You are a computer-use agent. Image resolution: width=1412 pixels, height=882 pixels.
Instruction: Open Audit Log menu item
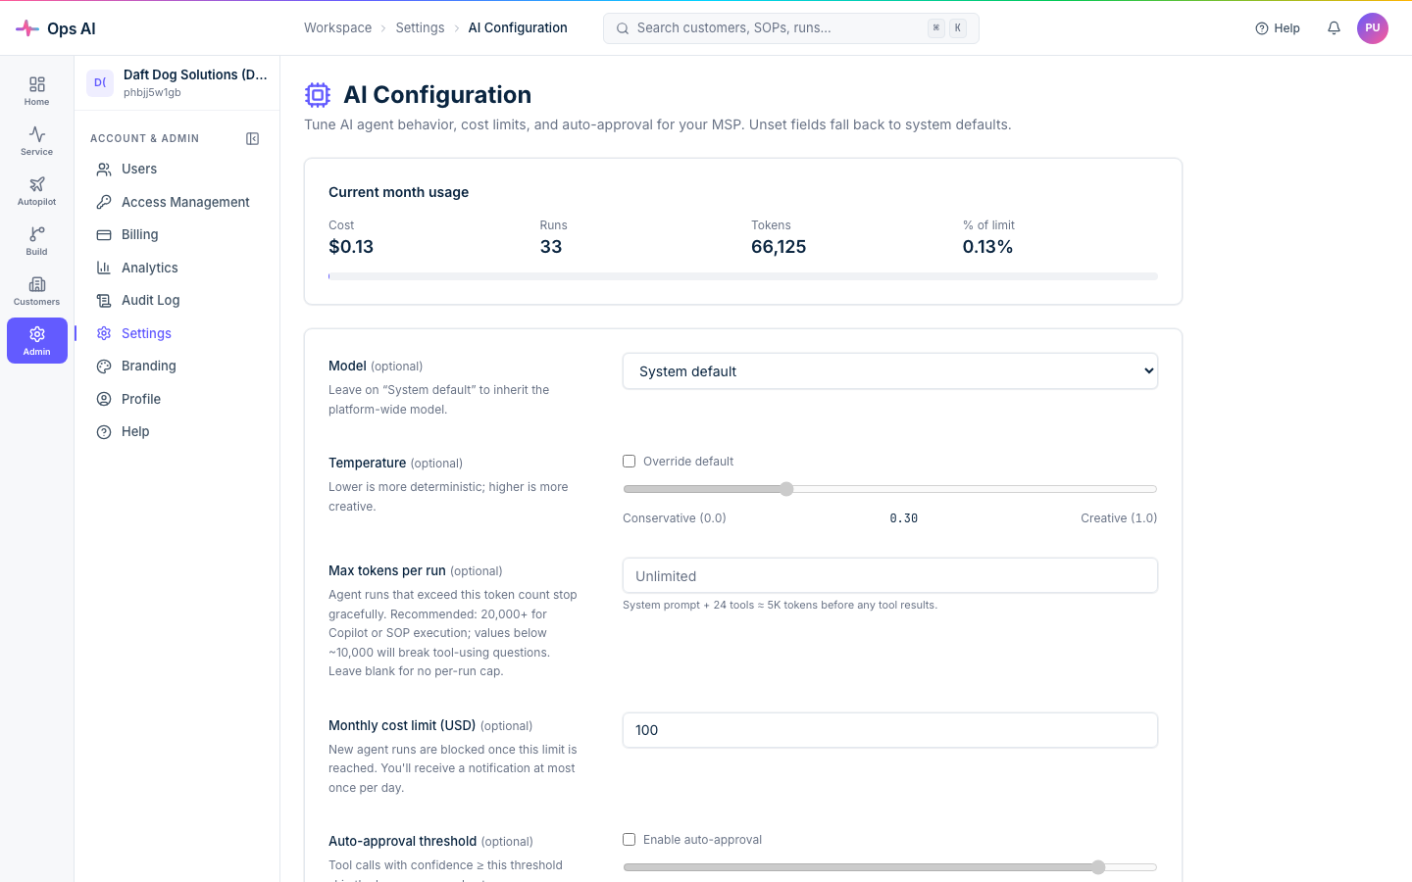[x=176, y=301]
